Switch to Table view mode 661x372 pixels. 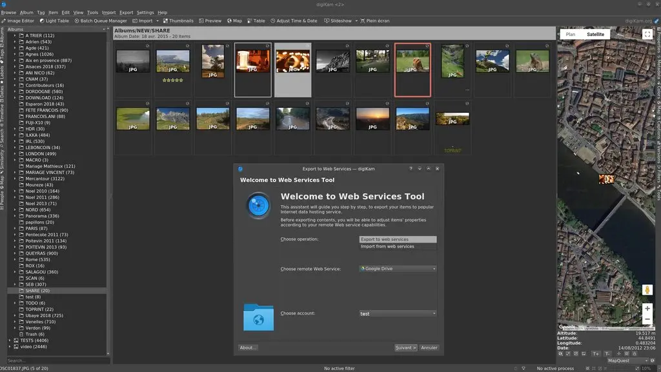tap(255, 20)
